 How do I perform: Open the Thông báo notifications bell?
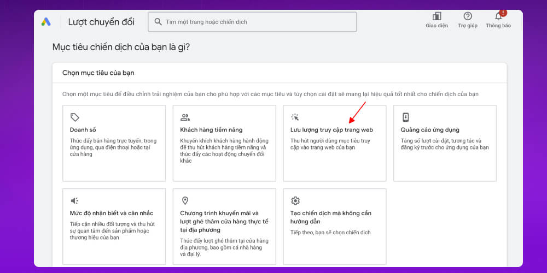pyautogui.click(x=498, y=16)
